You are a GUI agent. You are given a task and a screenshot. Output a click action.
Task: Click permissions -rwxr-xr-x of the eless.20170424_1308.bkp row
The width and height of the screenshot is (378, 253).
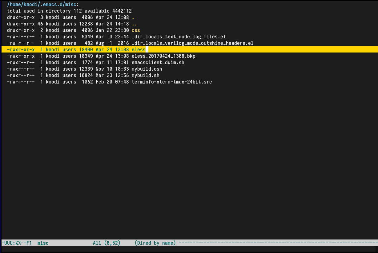pyautogui.click(x=21, y=56)
